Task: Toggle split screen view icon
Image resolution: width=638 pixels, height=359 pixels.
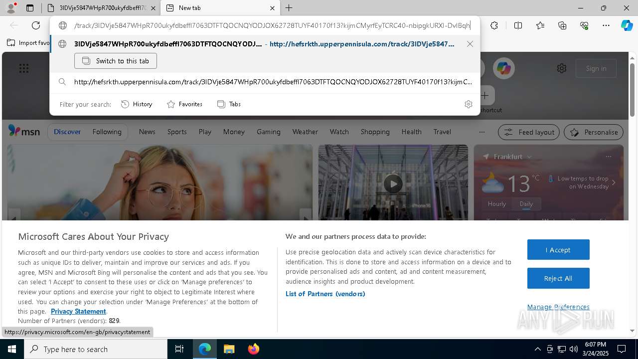Action: click(518, 25)
